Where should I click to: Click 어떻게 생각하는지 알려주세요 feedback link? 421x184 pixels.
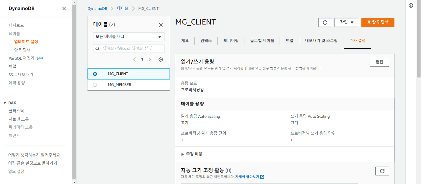(x=34, y=155)
